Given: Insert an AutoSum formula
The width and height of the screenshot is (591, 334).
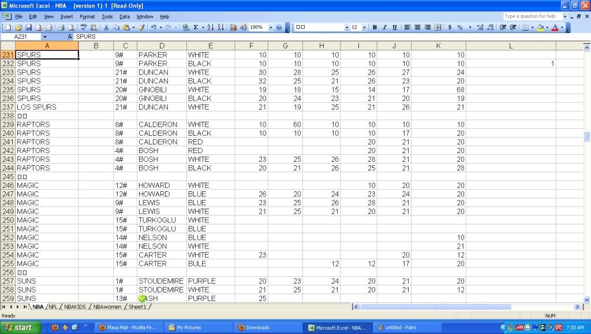Looking at the screenshot, I should 196,27.
